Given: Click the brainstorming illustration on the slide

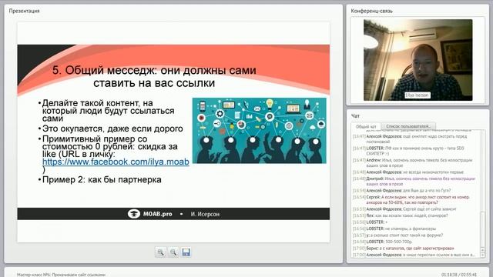Looking at the screenshot, I should coord(260,131).
